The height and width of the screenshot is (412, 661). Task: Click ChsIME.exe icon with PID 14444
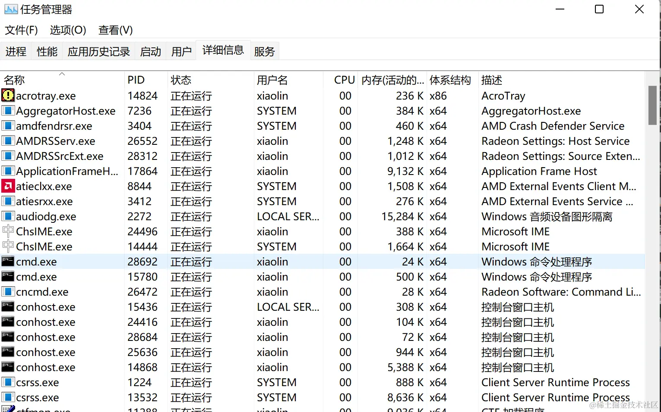[x=8, y=247]
